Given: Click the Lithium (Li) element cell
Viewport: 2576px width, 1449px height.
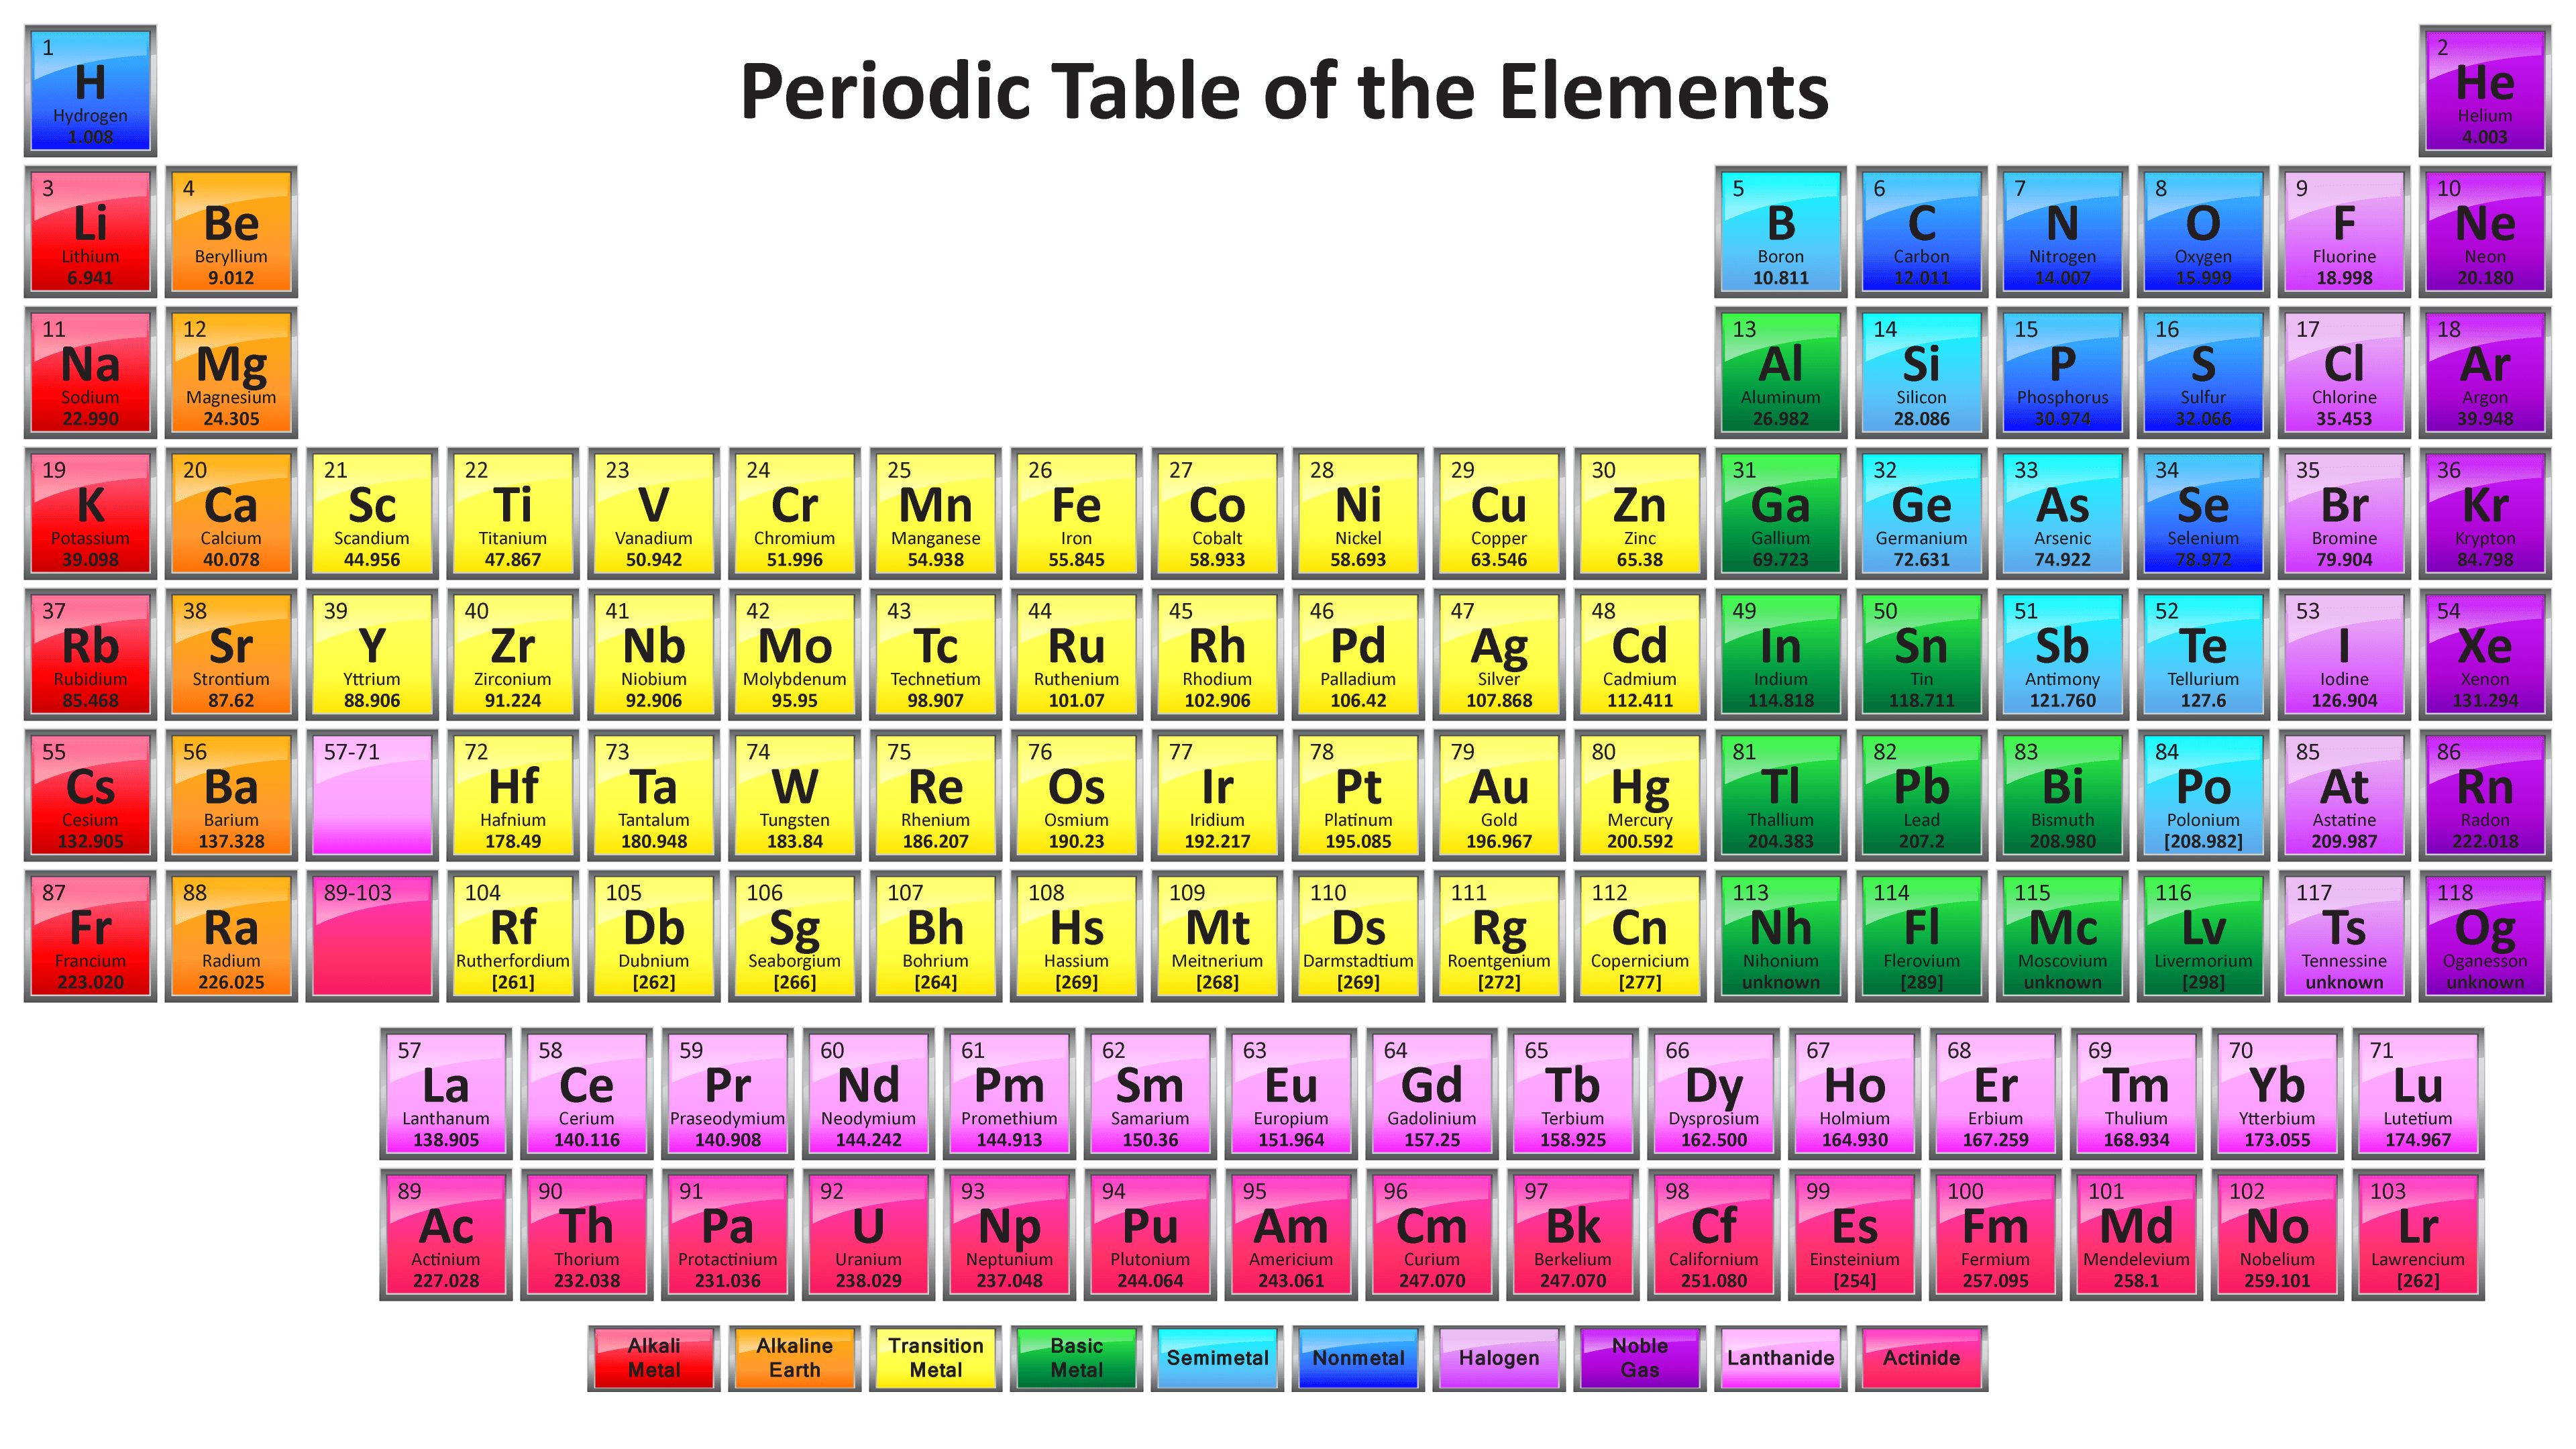Looking at the screenshot, I should tap(90, 232).
